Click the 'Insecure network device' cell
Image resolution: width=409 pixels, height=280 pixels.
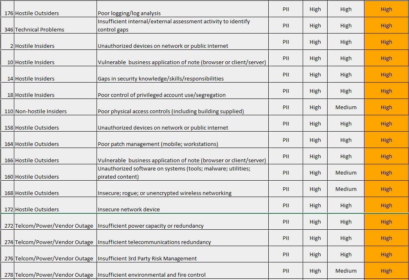point(182,205)
